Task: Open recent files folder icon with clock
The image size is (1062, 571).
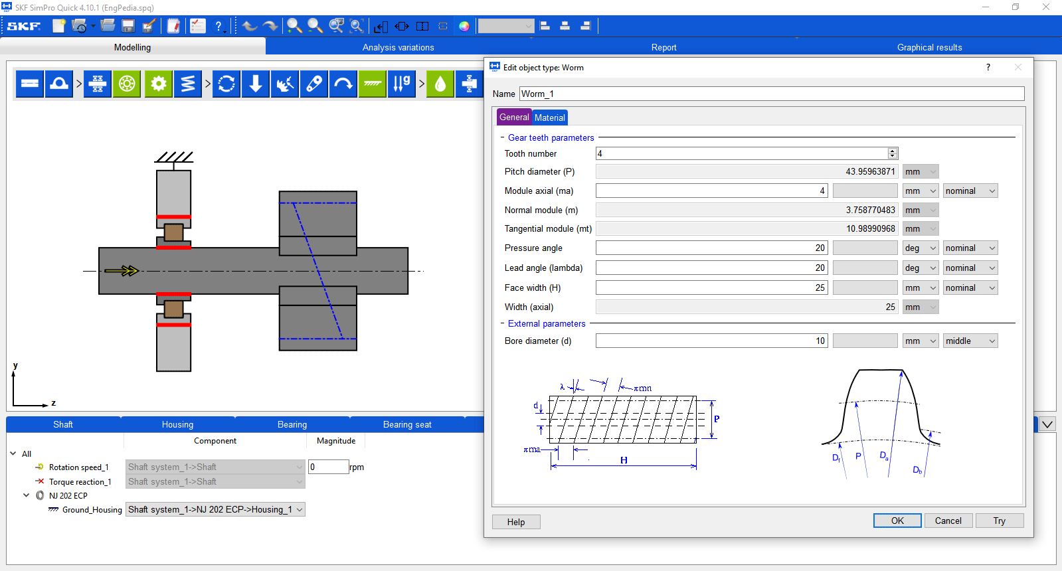Action: tap(80, 26)
